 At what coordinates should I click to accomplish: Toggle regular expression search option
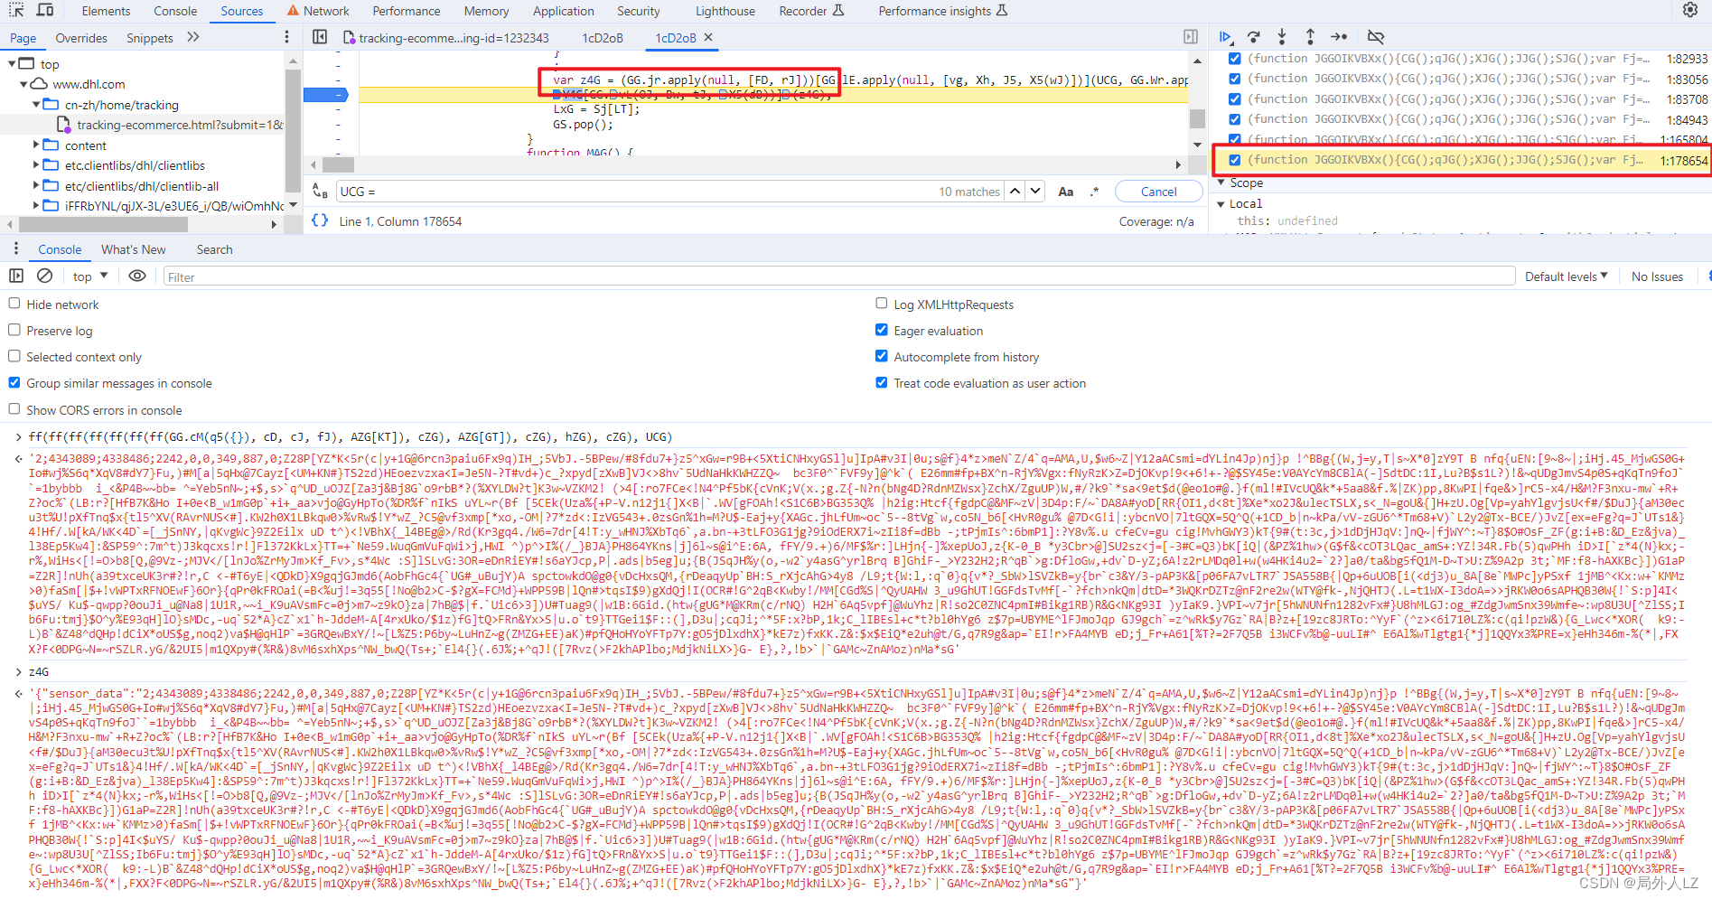tap(1095, 192)
